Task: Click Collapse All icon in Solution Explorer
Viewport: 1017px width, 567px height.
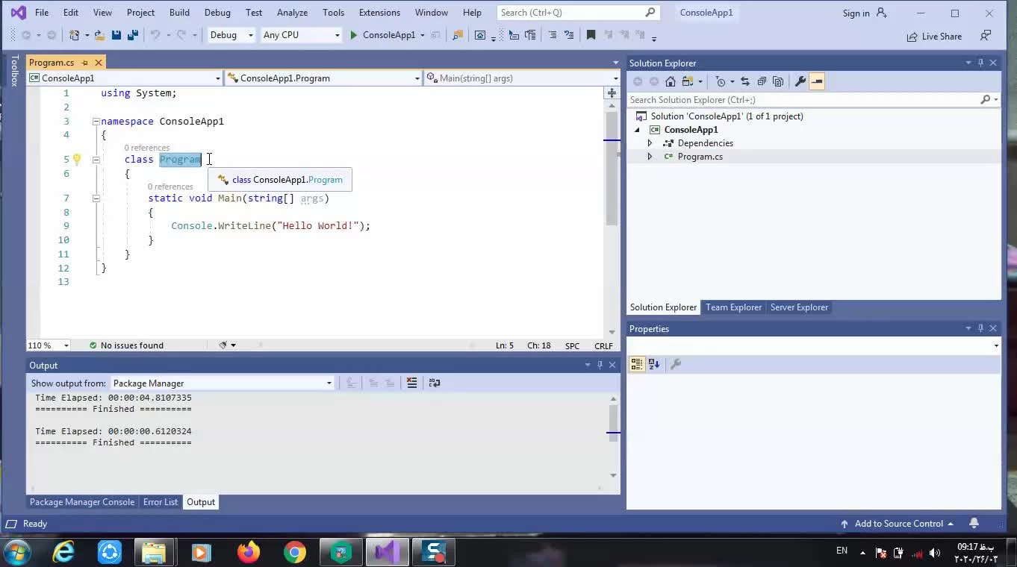Action: [761, 81]
